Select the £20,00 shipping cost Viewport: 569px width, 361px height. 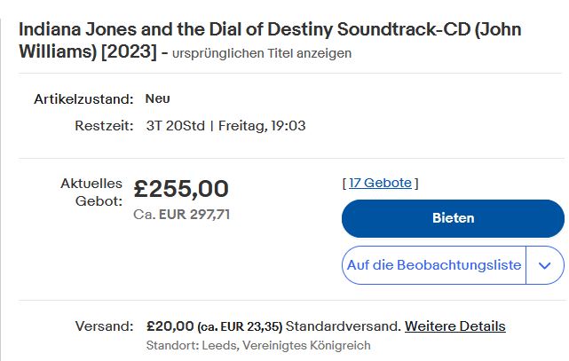(170, 326)
